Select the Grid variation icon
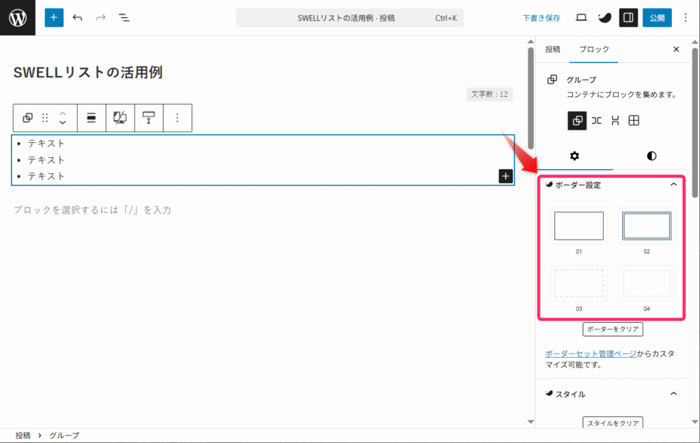The width and height of the screenshot is (700, 443). pyautogui.click(x=634, y=120)
